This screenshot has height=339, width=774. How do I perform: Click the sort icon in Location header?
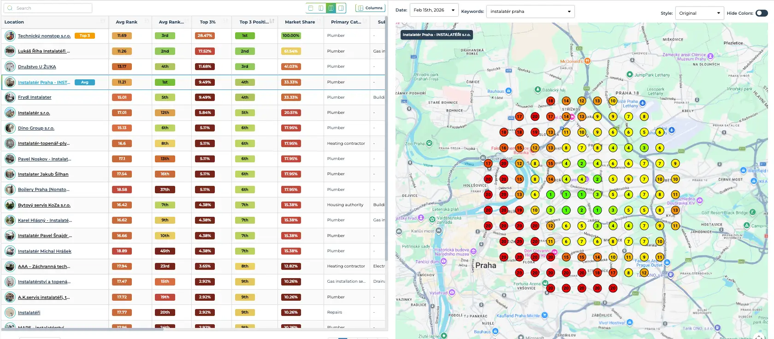pyautogui.click(x=102, y=22)
